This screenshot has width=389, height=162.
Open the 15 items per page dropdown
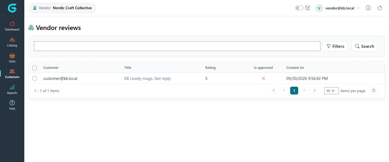331,91
